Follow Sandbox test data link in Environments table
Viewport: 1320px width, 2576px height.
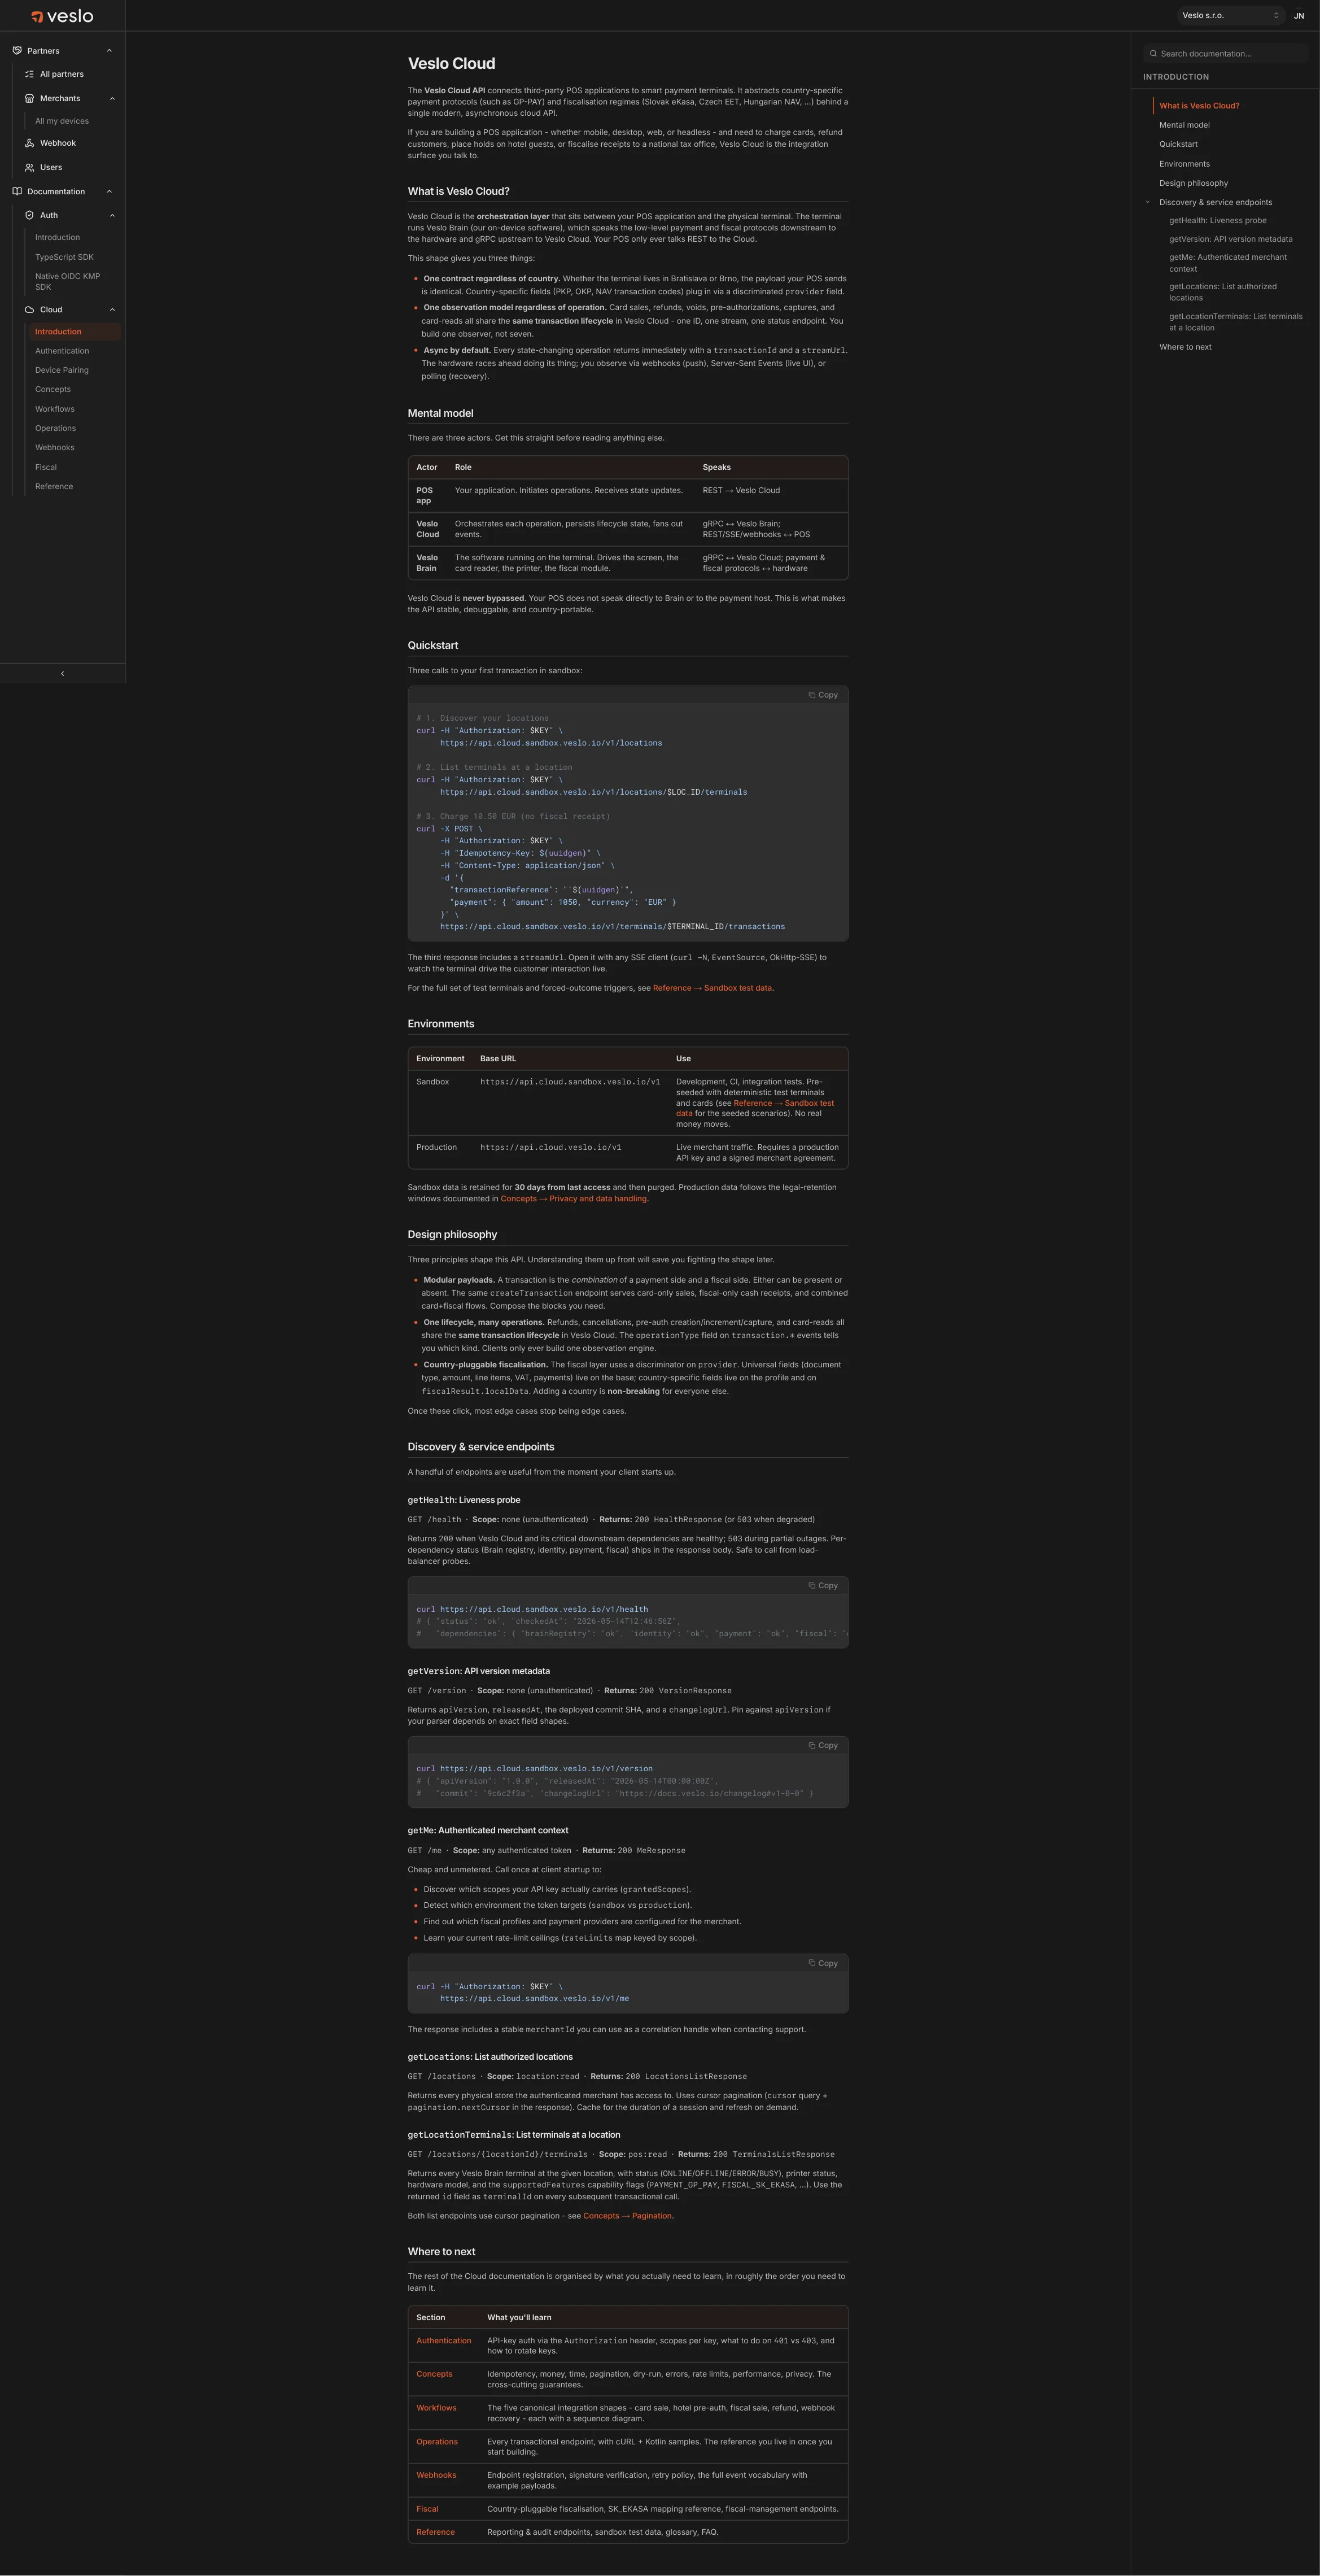coord(755,1108)
